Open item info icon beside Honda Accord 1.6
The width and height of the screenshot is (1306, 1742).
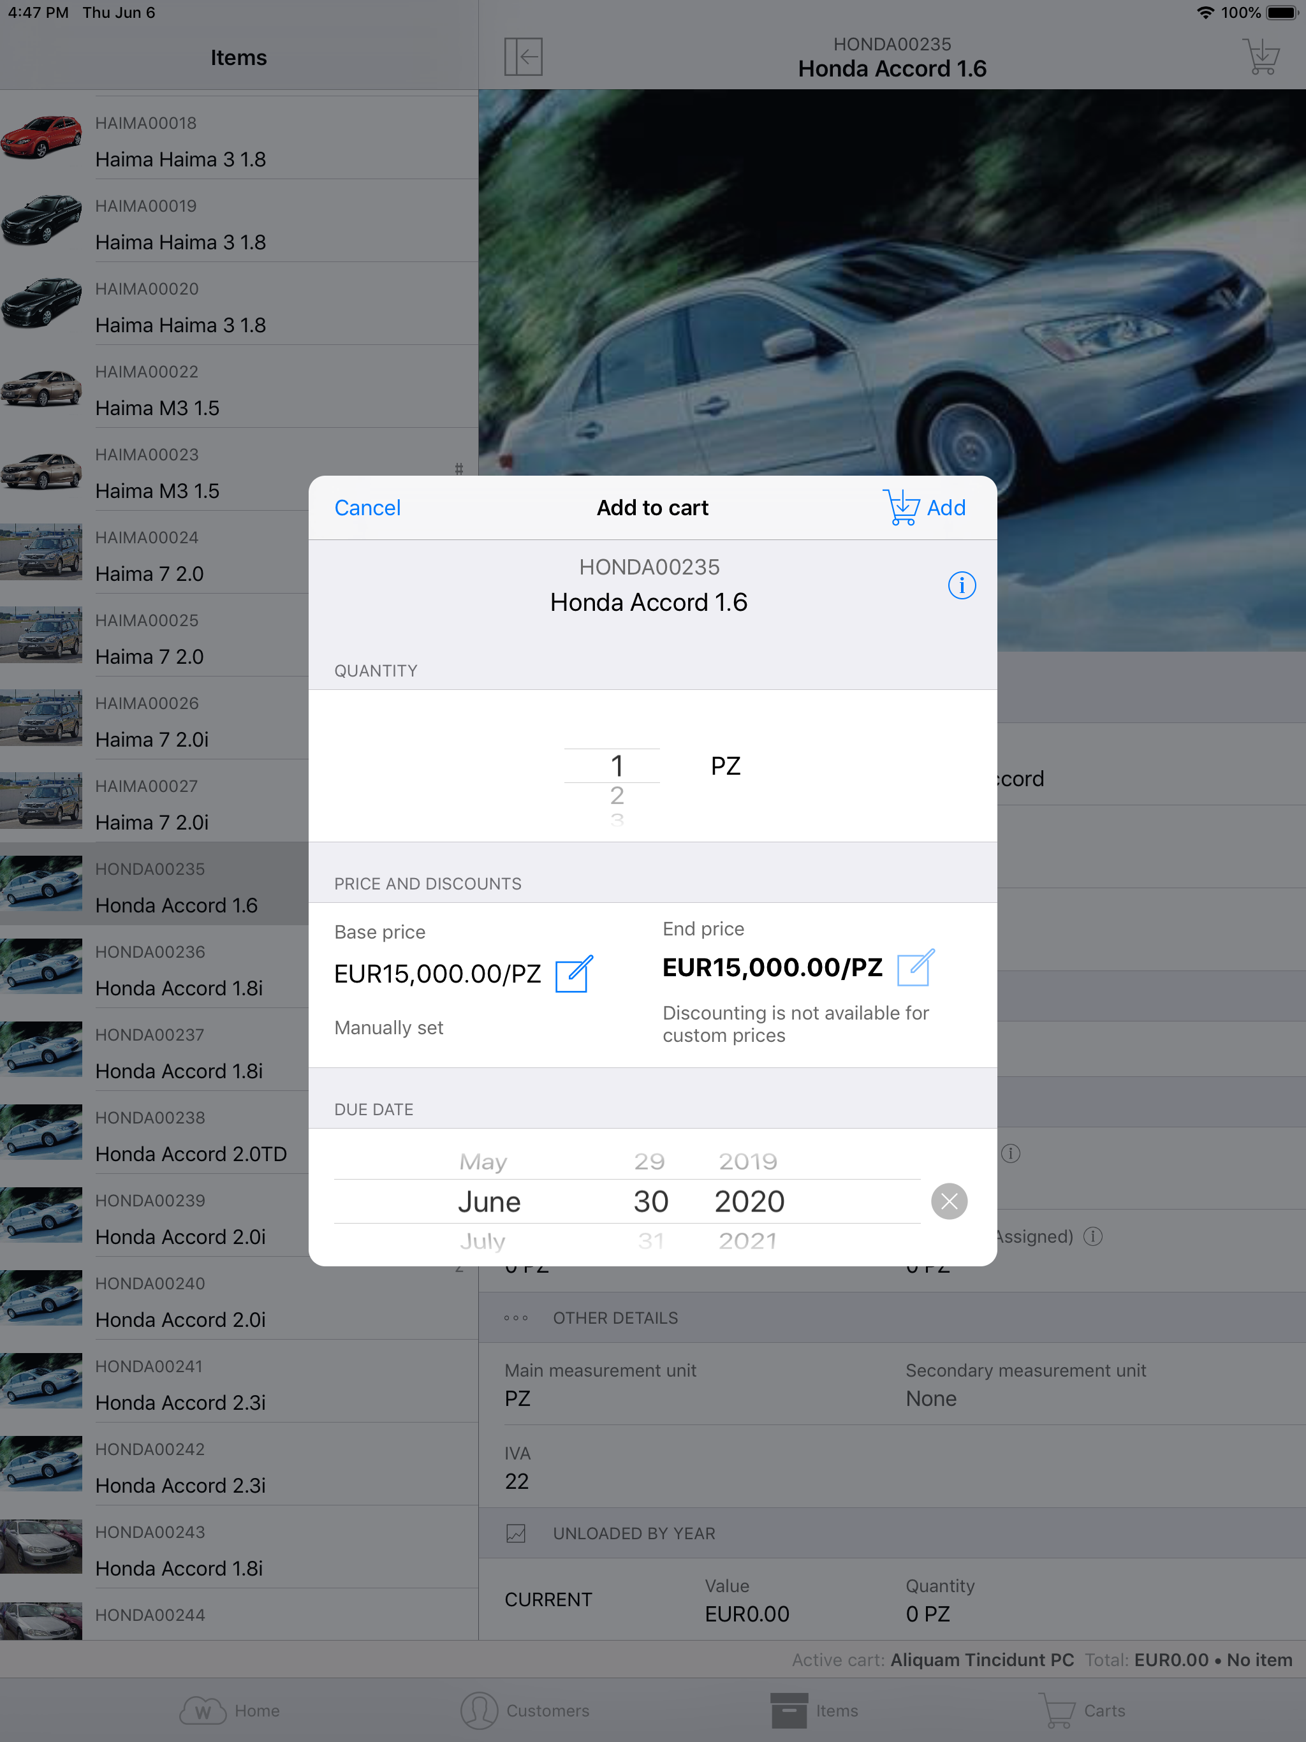tap(962, 585)
